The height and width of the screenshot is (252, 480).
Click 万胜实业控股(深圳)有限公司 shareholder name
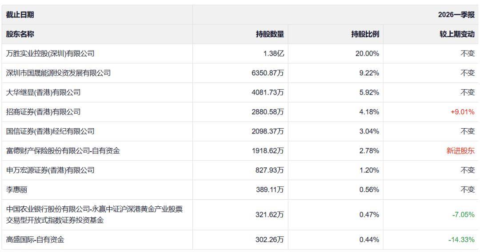coord(50,53)
